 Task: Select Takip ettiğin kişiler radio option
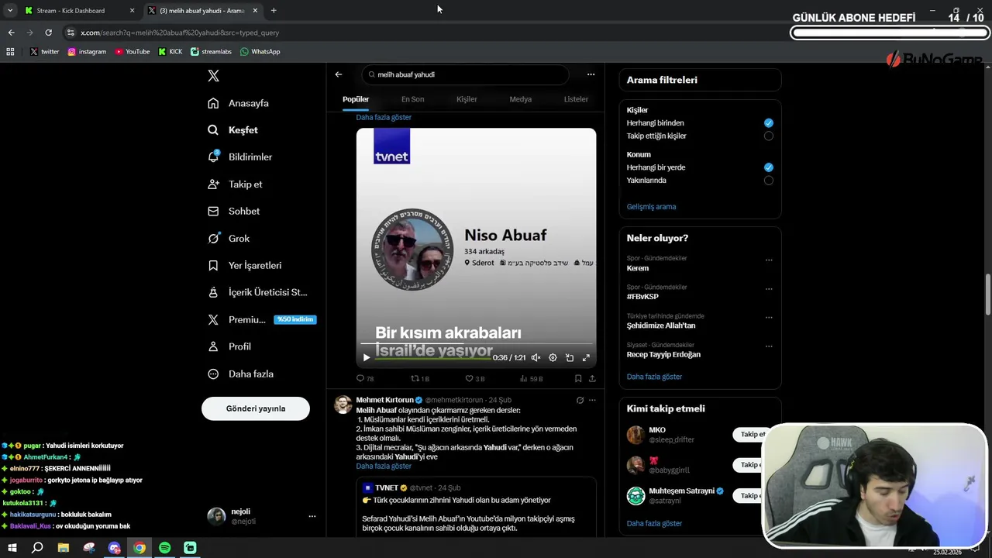pos(768,136)
